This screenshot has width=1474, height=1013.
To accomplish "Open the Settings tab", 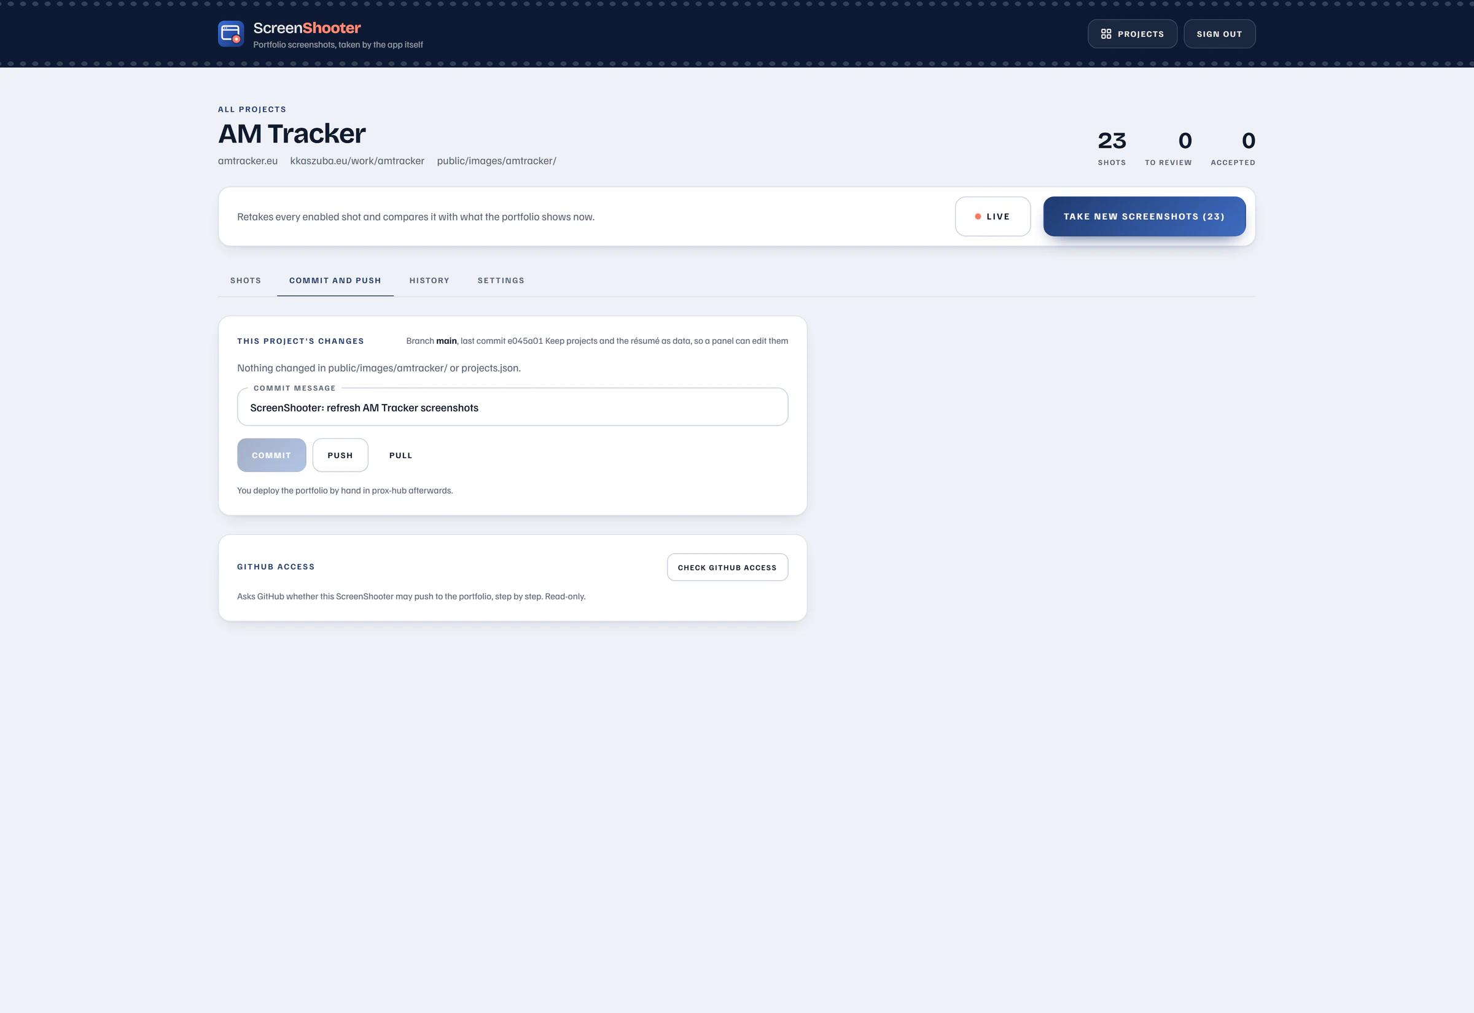I will (501, 281).
